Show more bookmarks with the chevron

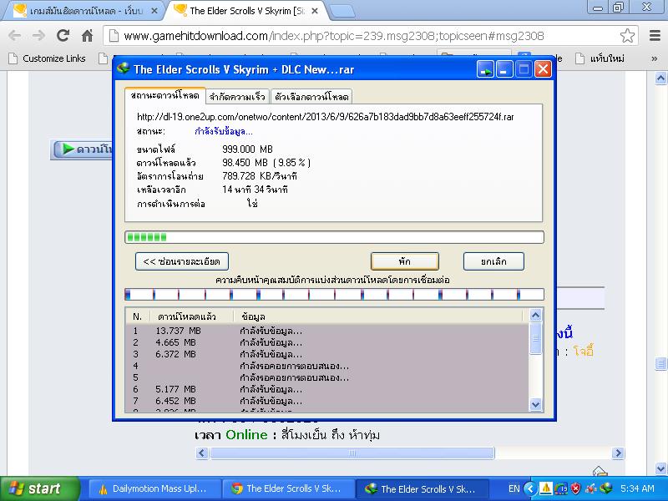click(655, 58)
